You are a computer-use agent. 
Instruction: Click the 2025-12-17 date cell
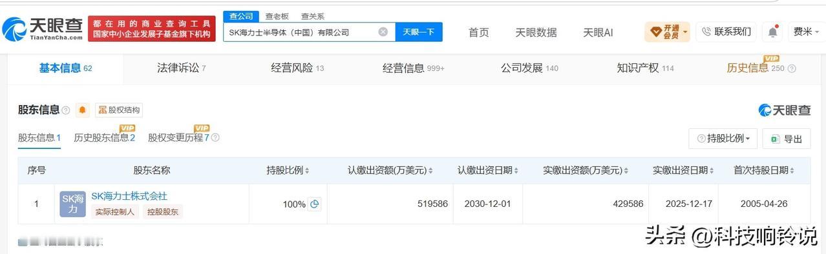[683, 204]
